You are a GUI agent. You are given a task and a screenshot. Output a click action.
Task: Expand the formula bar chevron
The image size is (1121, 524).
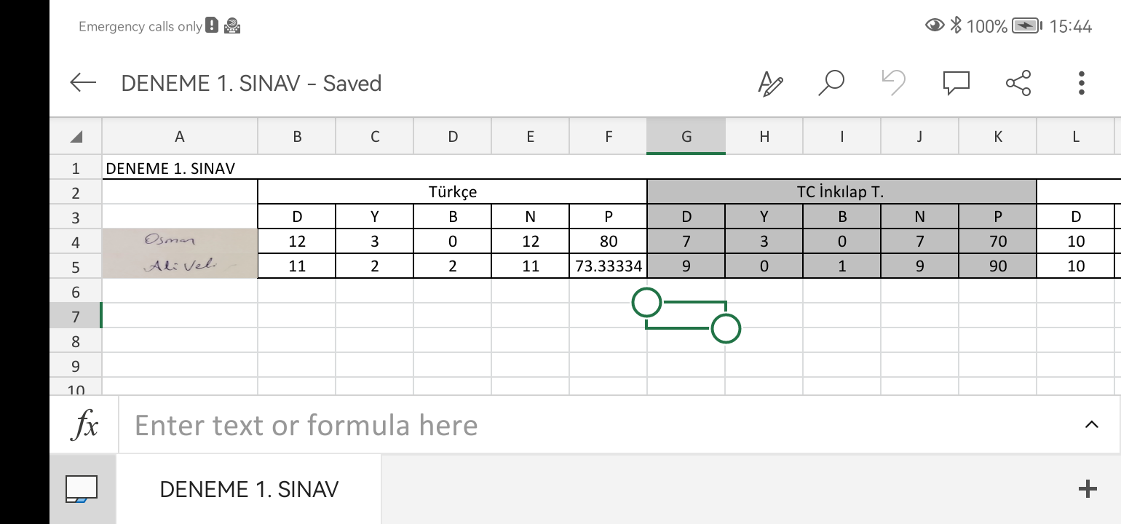pyautogui.click(x=1091, y=425)
